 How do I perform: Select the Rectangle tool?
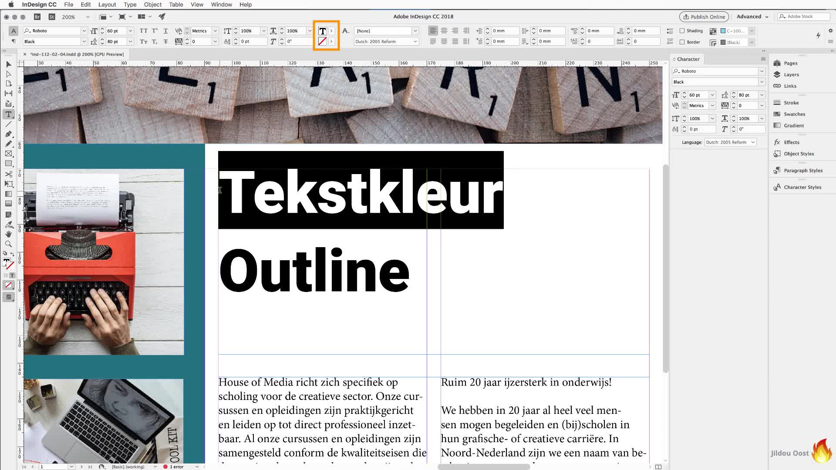coord(8,164)
